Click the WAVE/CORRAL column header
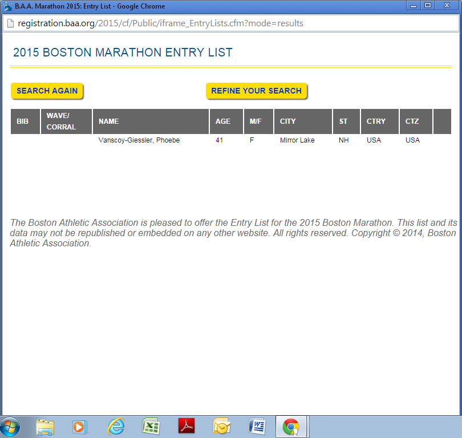Image resolution: width=462 pixels, height=438 pixels. tap(66, 121)
